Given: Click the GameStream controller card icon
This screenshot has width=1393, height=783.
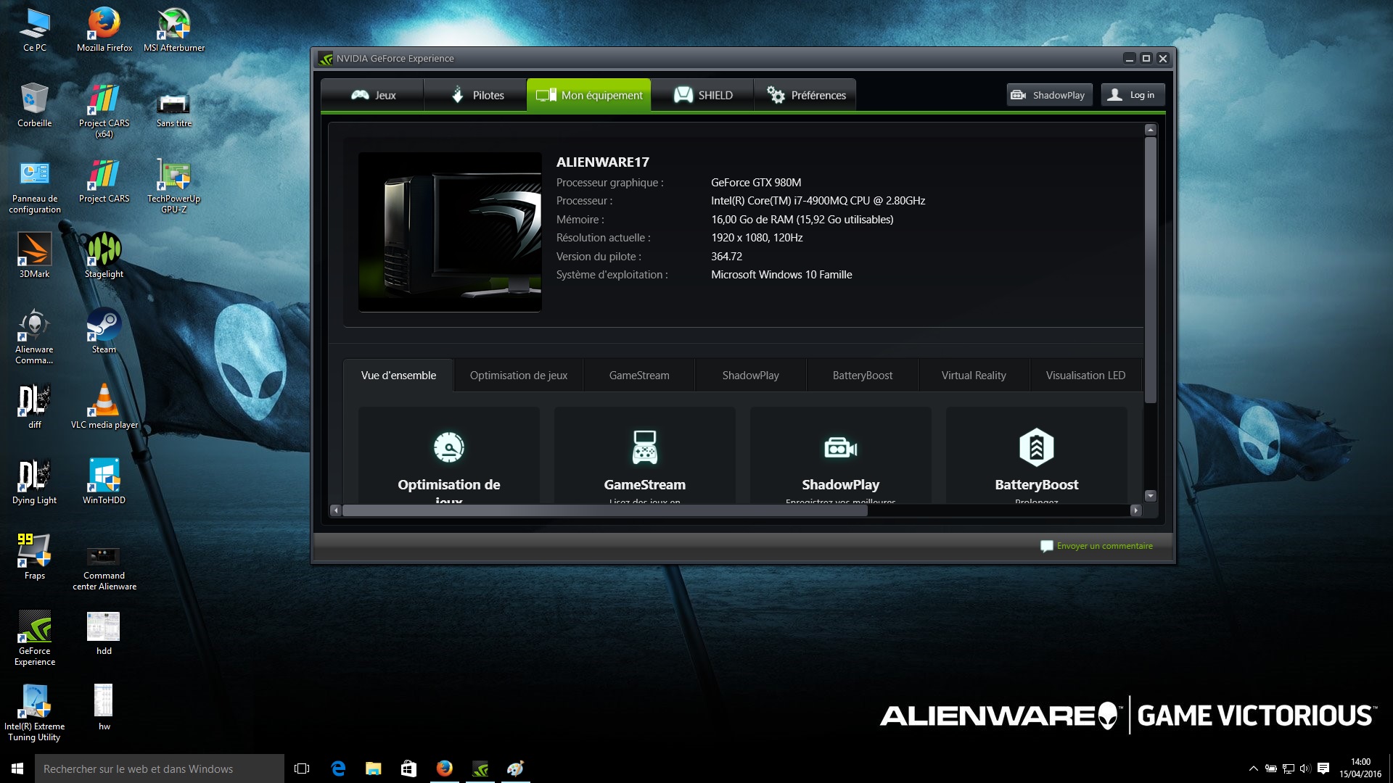Looking at the screenshot, I should [645, 447].
